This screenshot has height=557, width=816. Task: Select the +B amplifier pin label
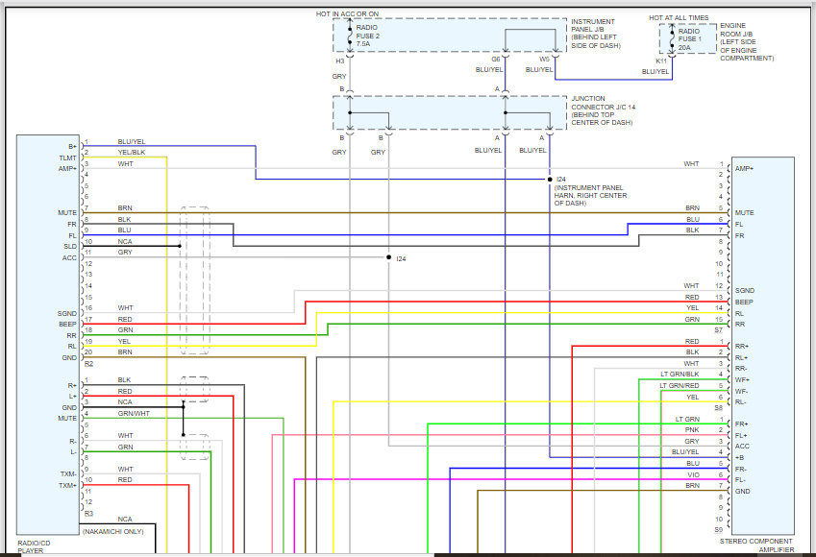click(x=739, y=458)
